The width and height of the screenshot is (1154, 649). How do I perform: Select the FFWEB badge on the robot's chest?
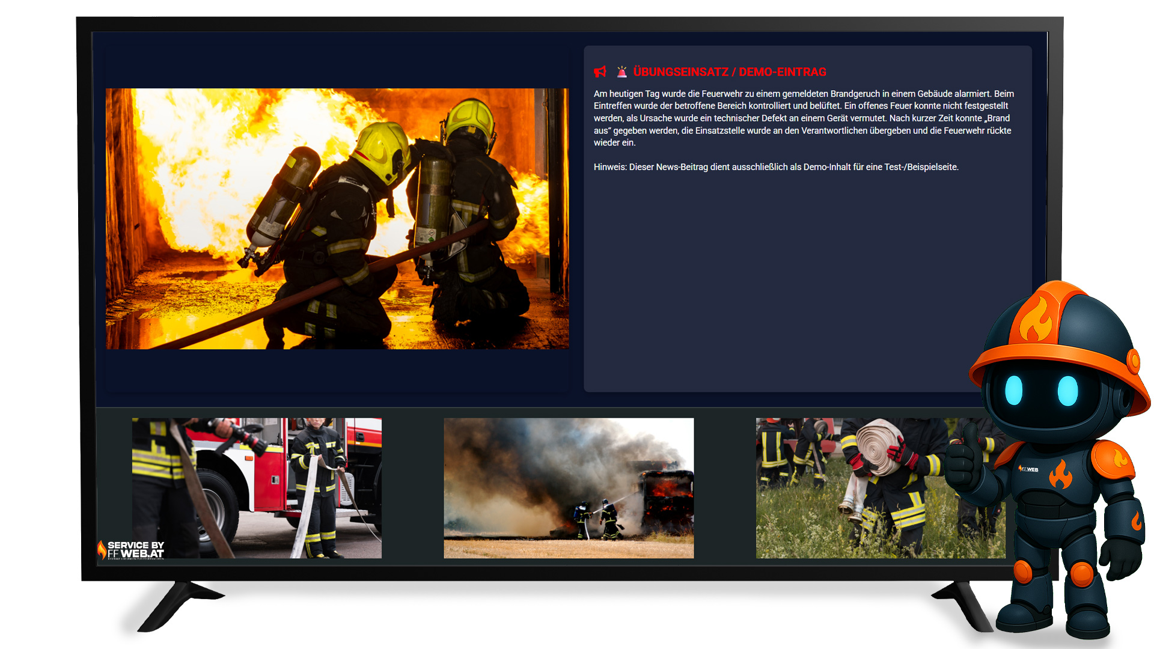point(1030,469)
